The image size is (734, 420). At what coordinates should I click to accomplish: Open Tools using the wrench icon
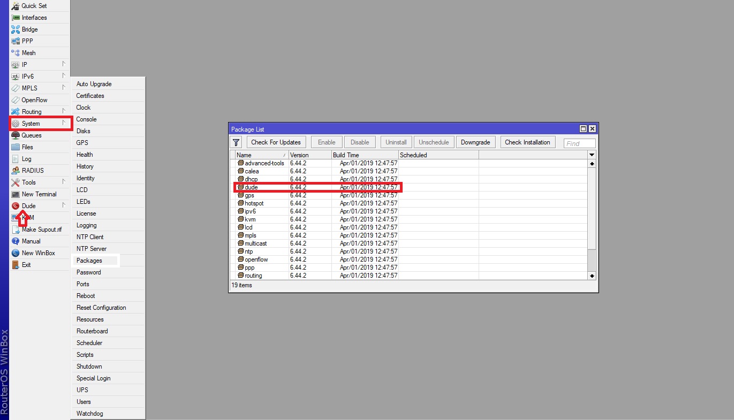16,182
